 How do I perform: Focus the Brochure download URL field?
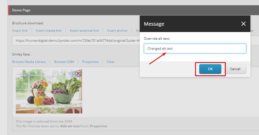[x=76, y=40]
